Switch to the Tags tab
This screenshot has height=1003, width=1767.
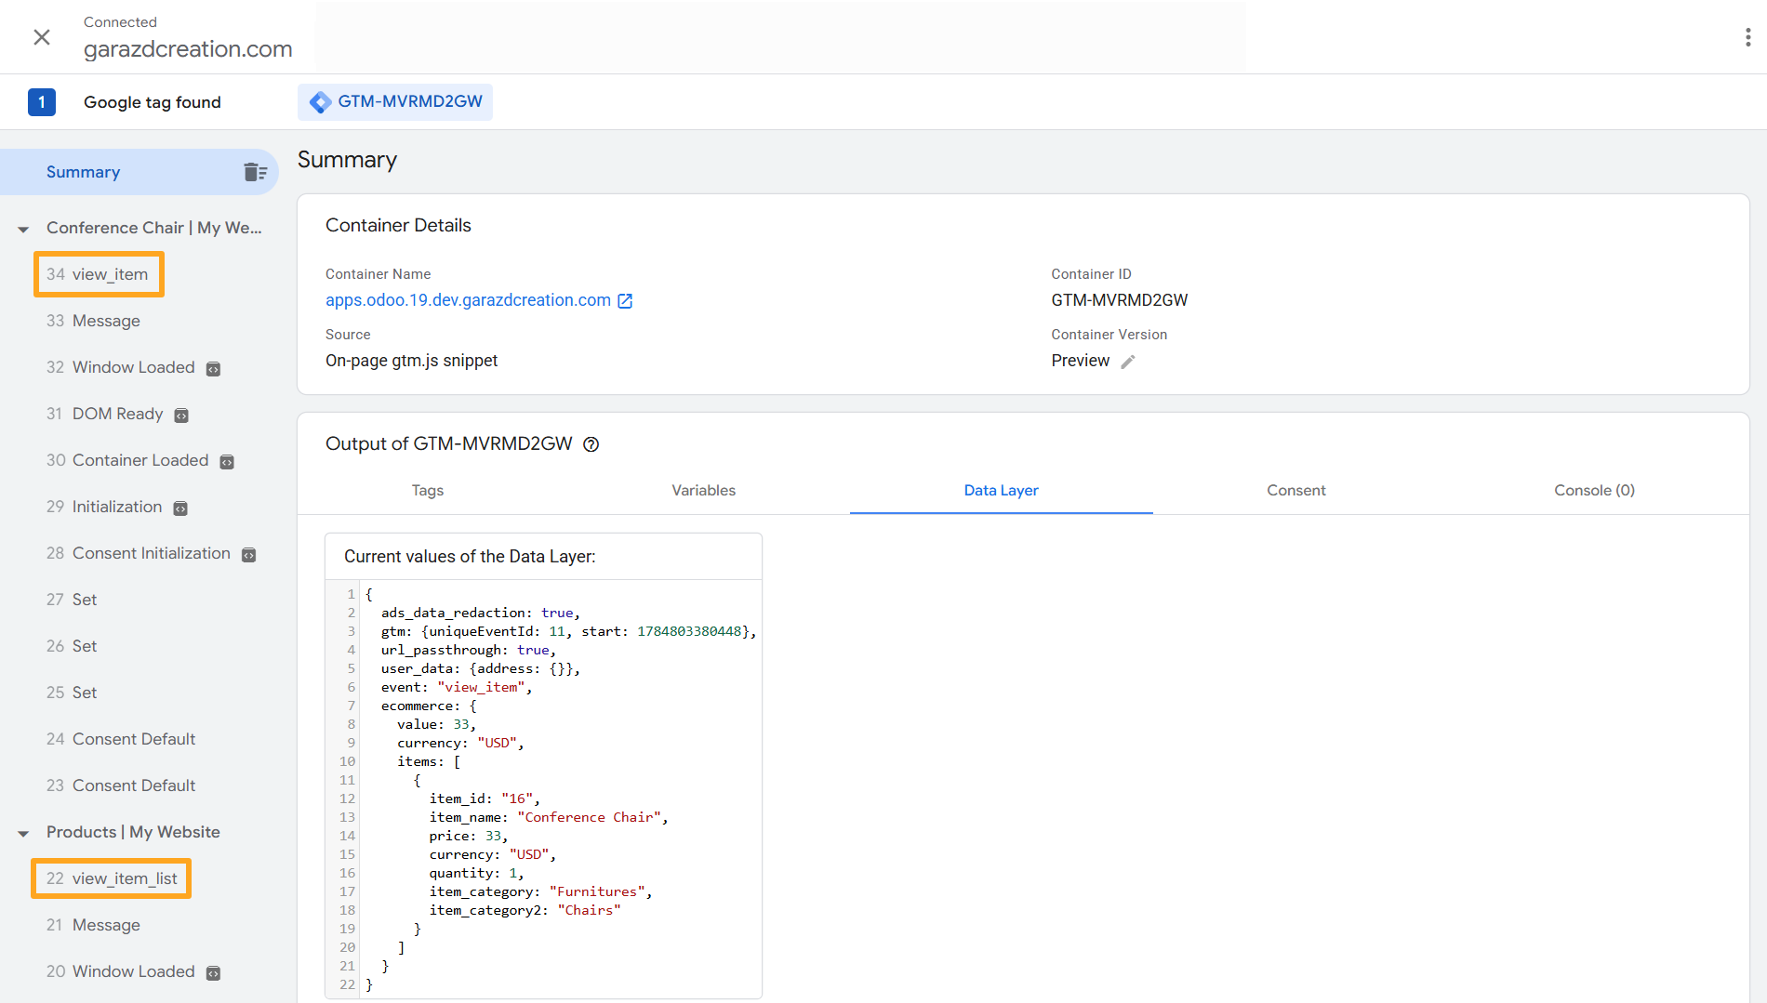click(428, 490)
